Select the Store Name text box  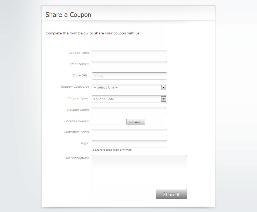click(129, 65)
